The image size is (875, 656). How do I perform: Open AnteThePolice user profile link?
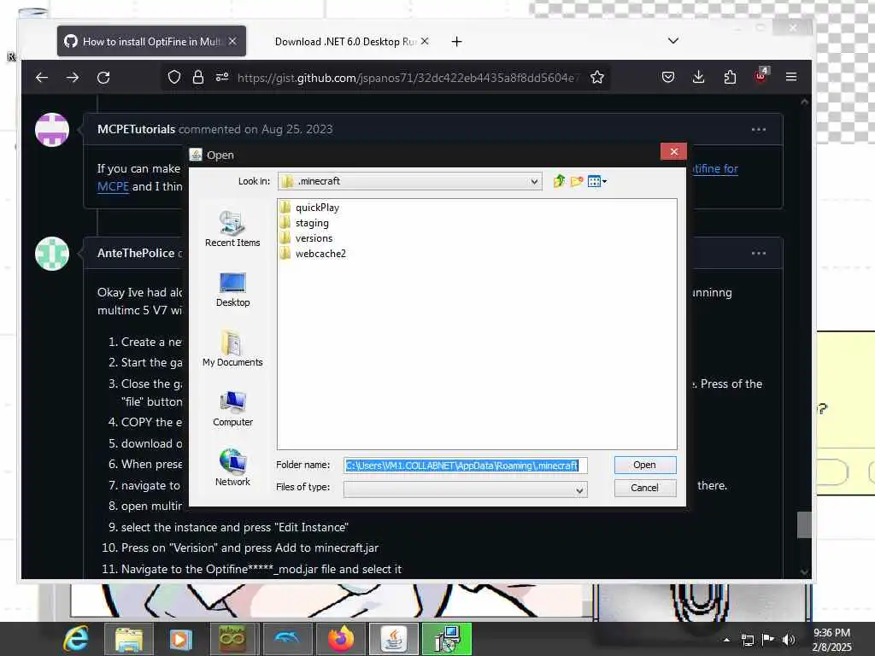[x=136, y=253]
